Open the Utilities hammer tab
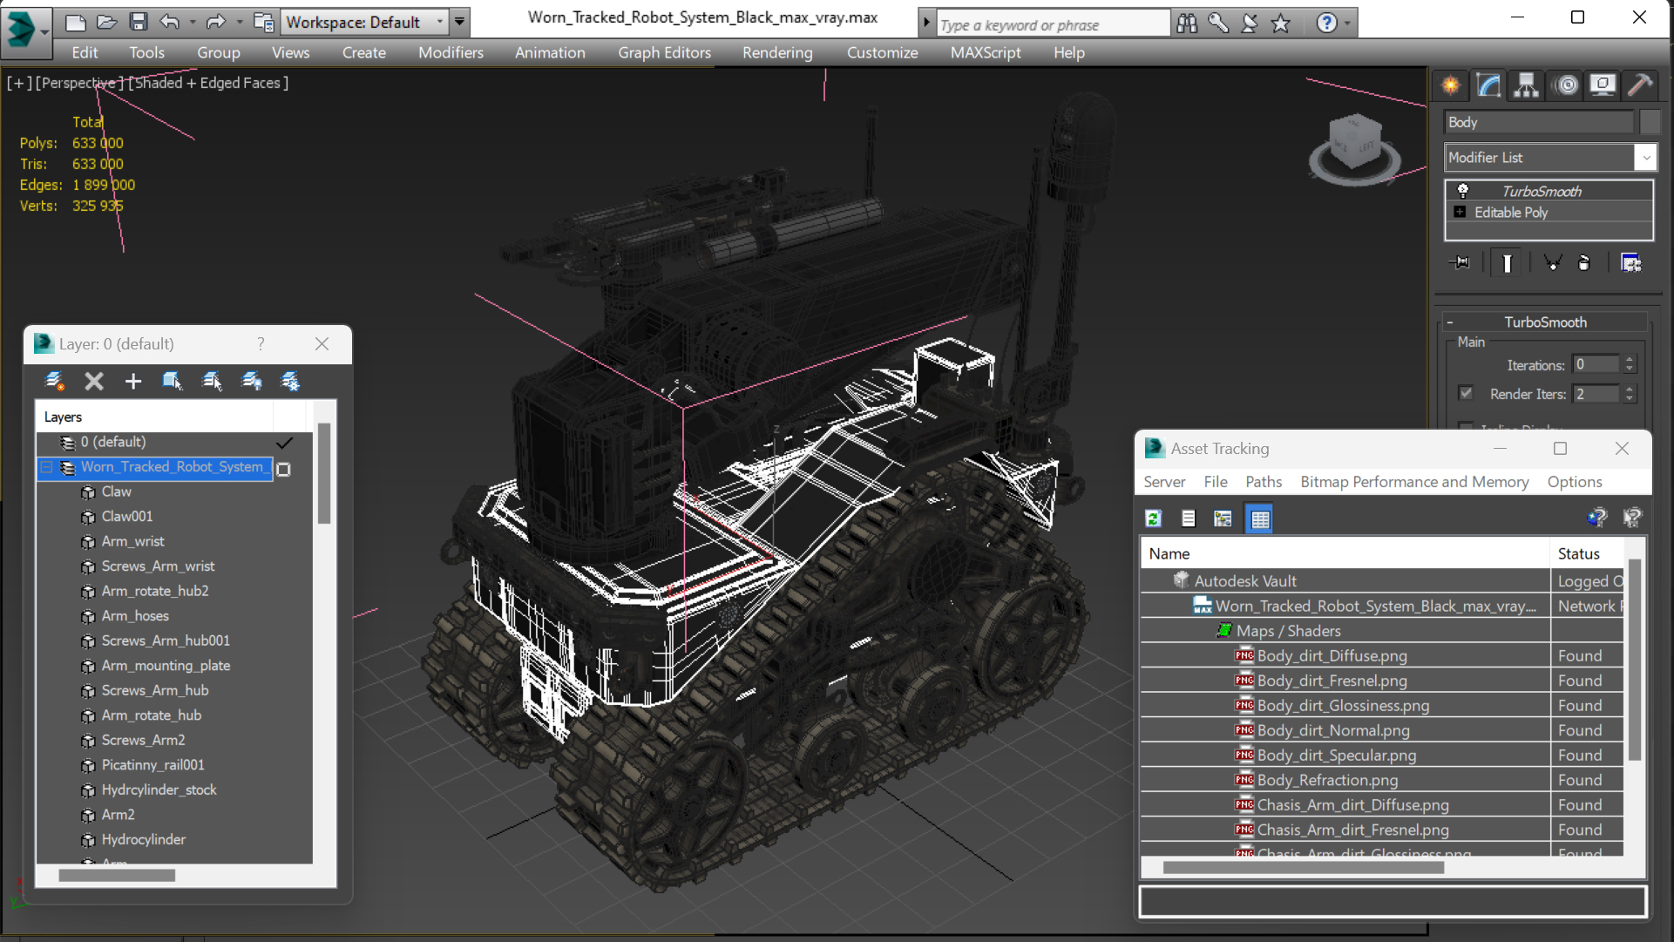Screen dimensions: 1674x942 [x=1639, y=85]
